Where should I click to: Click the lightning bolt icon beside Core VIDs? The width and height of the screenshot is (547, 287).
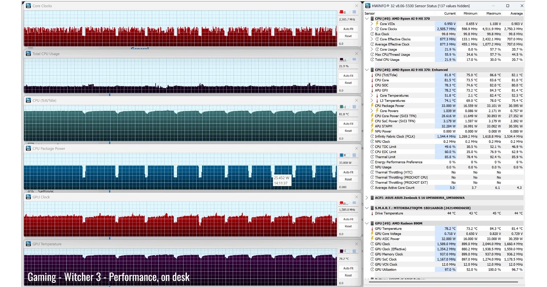click(x=377, y=24)
